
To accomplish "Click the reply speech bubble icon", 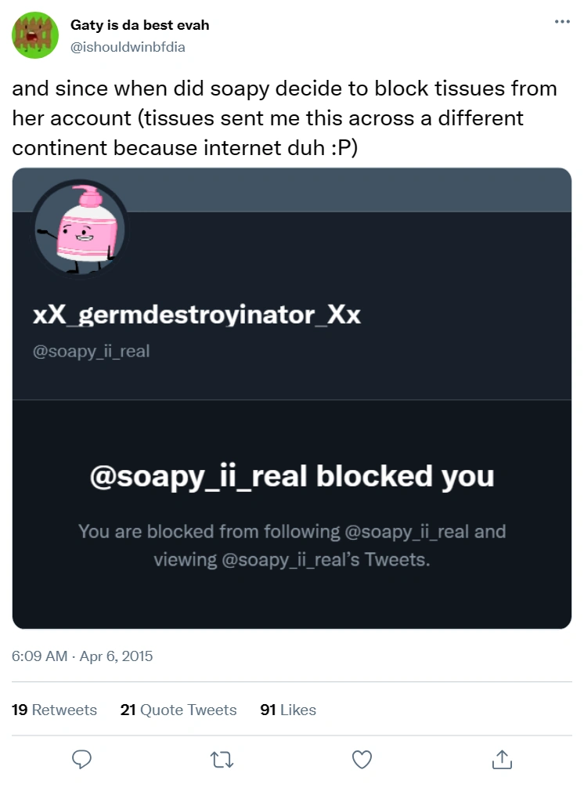I will pos(82,758).
